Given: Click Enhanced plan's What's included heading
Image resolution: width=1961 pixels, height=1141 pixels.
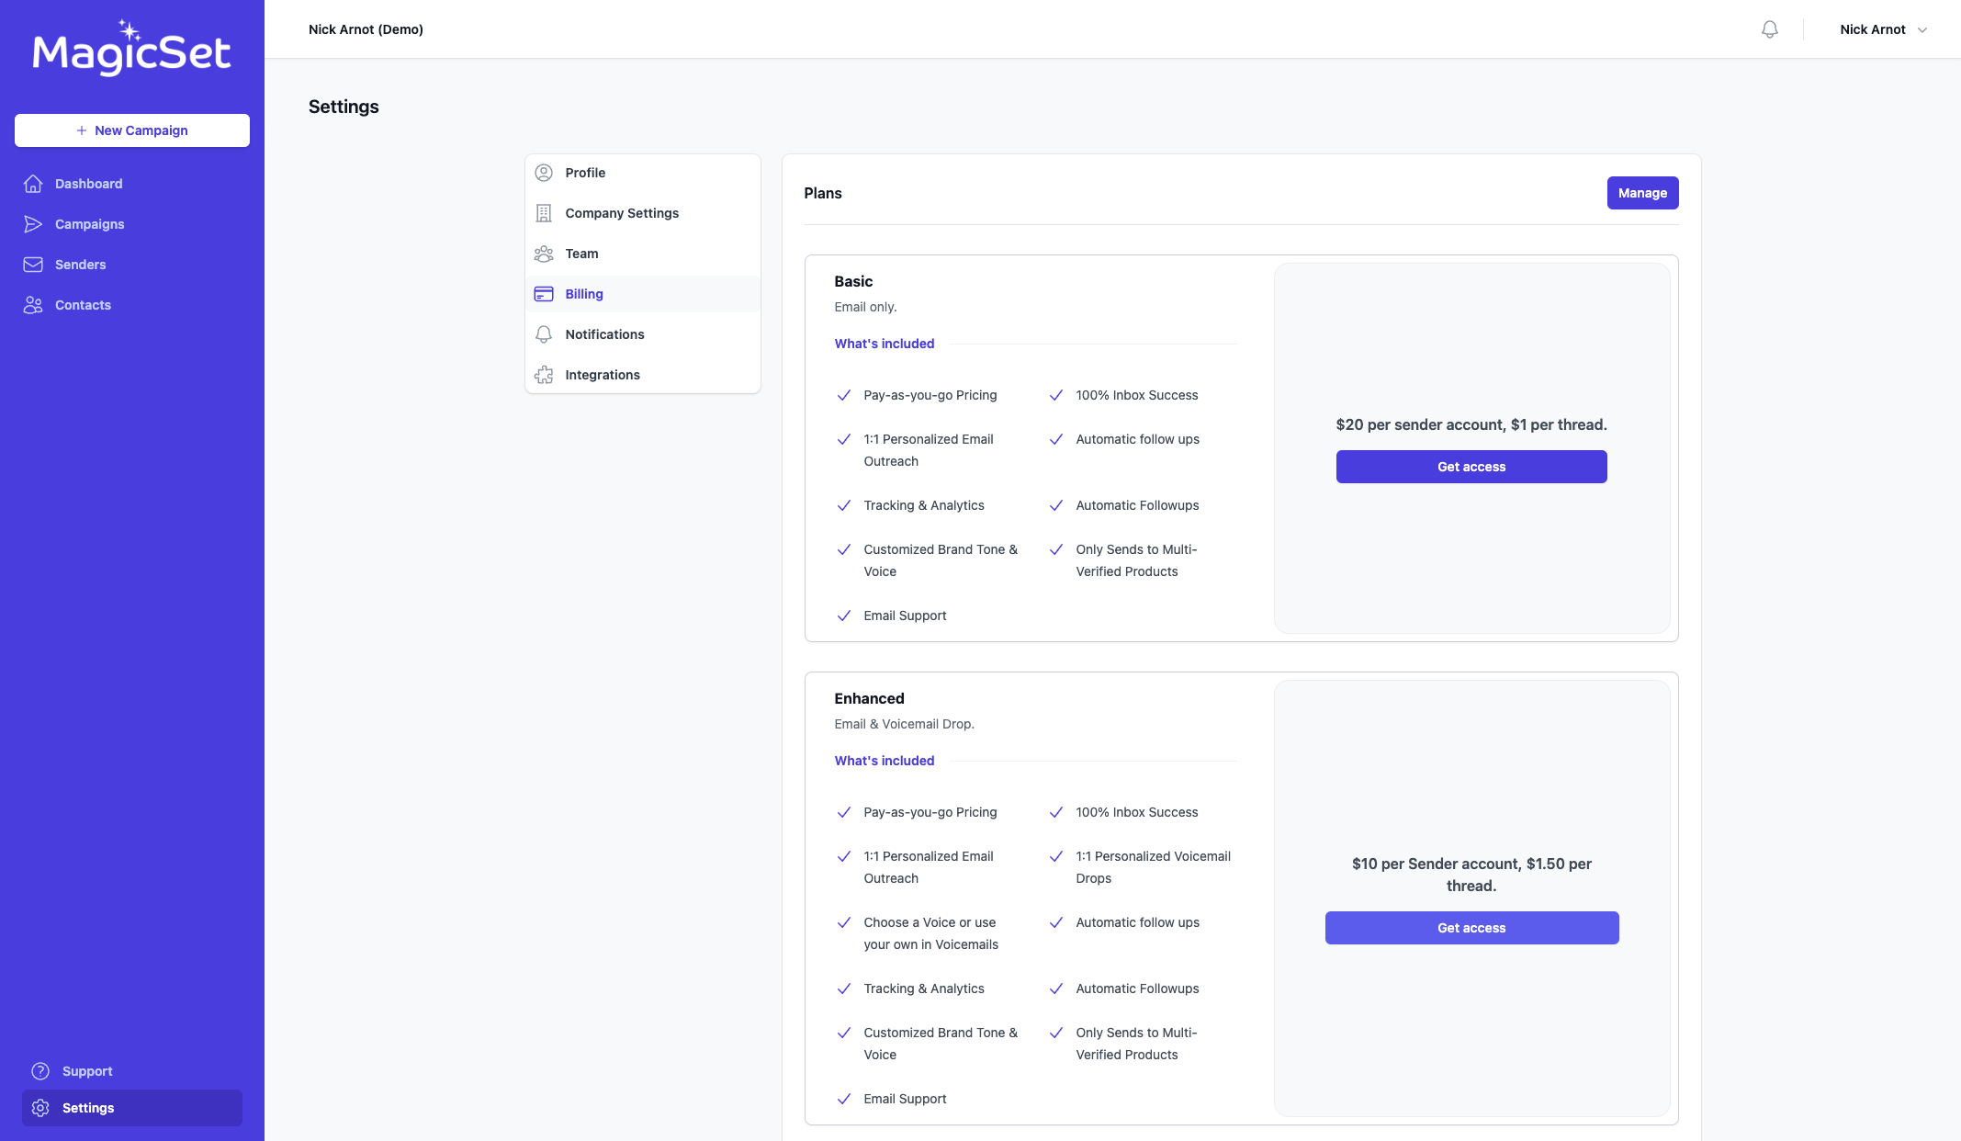Looking at the screenshot, I should coord(884,761).
